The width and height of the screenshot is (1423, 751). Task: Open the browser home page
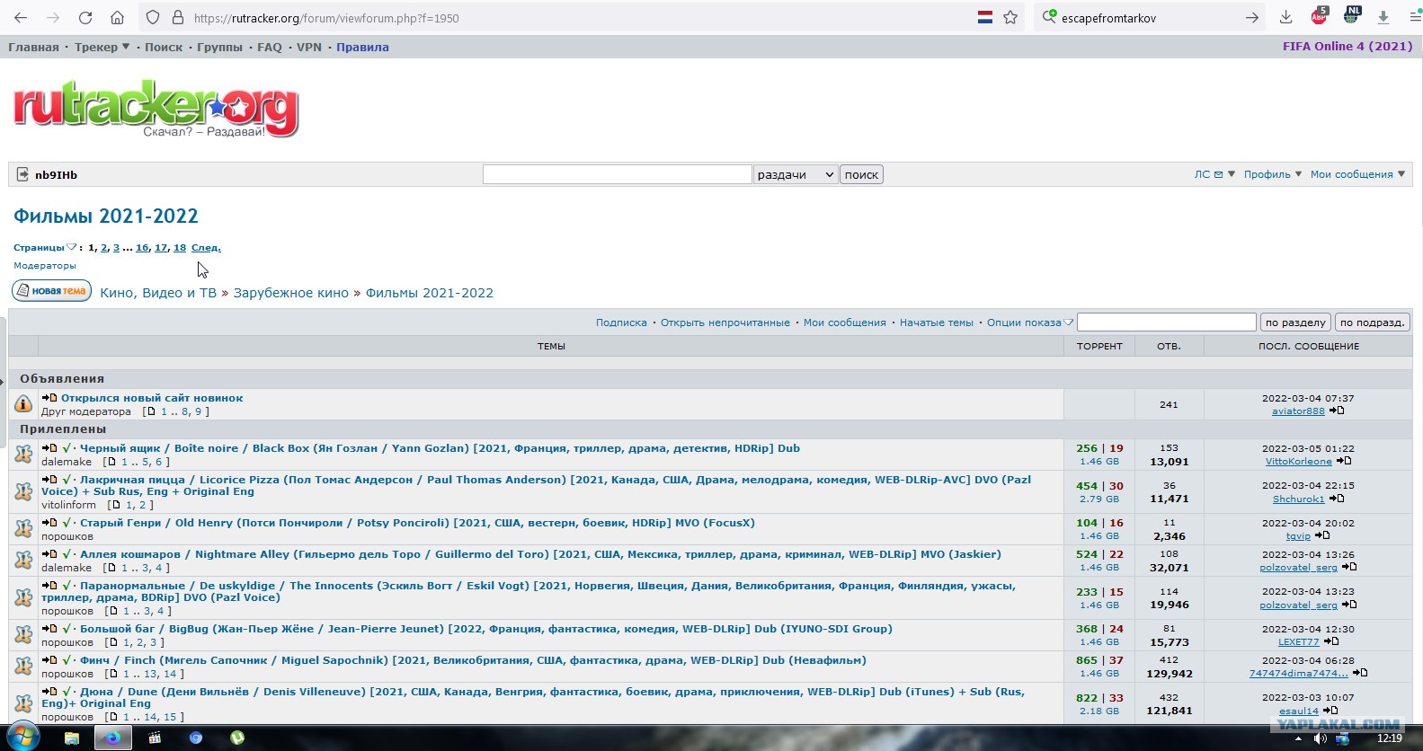[x=117, y=18]
